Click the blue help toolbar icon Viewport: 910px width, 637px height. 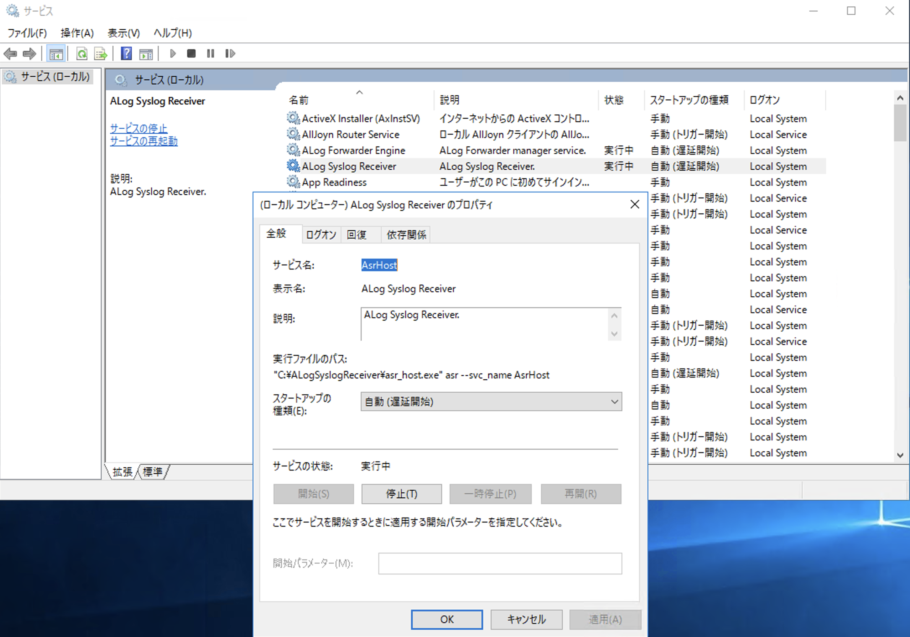(126, 54)
